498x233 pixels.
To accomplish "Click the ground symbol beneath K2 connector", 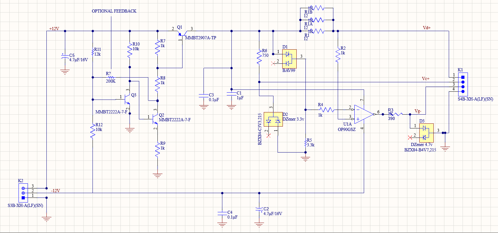I will [46, 219].
